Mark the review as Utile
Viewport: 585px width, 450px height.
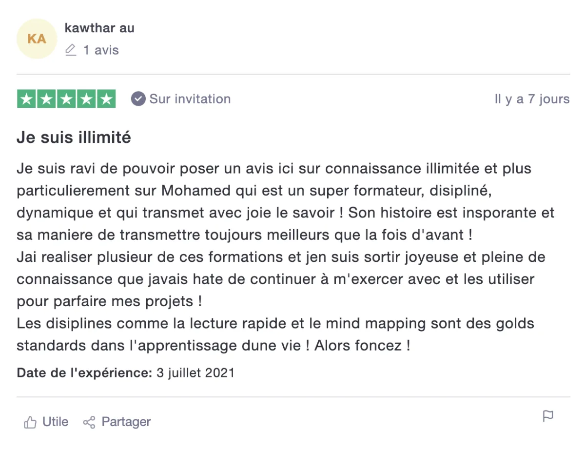[x=46, y=422]
